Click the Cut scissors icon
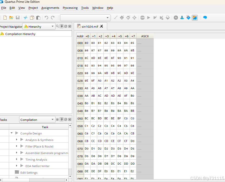 [x=25, y=18]
